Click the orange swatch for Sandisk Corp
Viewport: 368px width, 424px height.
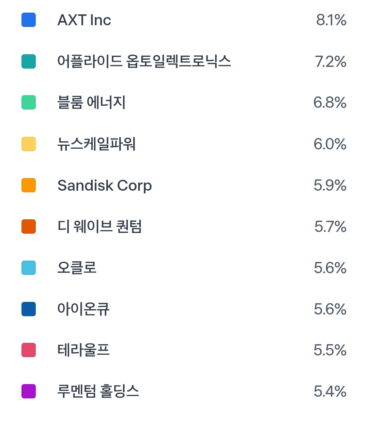pyautogui.click(x=29, y=185)
